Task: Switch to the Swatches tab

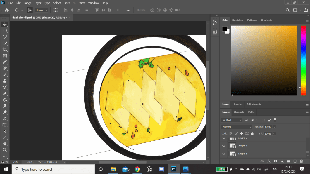Action: (x=237, y=20)
